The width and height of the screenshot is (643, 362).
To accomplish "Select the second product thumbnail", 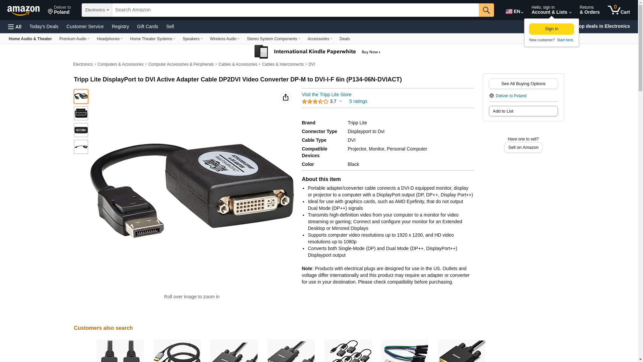I will 81,113.
